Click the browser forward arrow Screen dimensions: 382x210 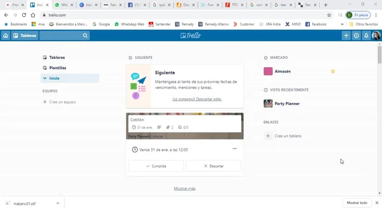pos(15,15)
